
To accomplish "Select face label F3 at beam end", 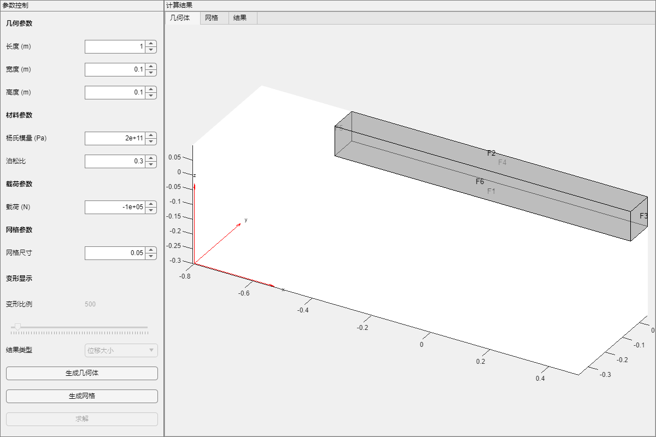I will click(644, 216).
